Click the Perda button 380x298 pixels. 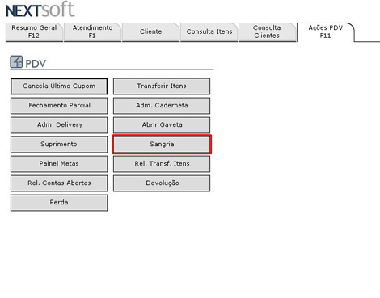tap(59, 203)
